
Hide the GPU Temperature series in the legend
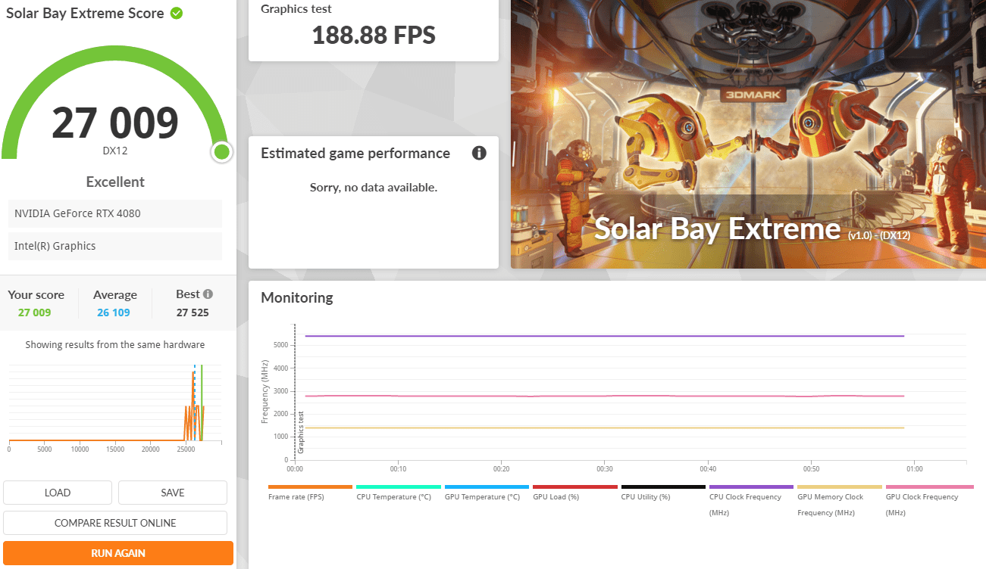click(482, 496)
